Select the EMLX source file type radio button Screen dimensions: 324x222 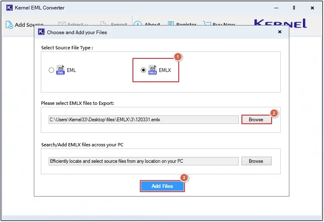pos(143,70)
